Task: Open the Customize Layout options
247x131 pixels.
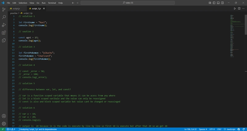Action: pyautogui.click(x=210, y=3)
